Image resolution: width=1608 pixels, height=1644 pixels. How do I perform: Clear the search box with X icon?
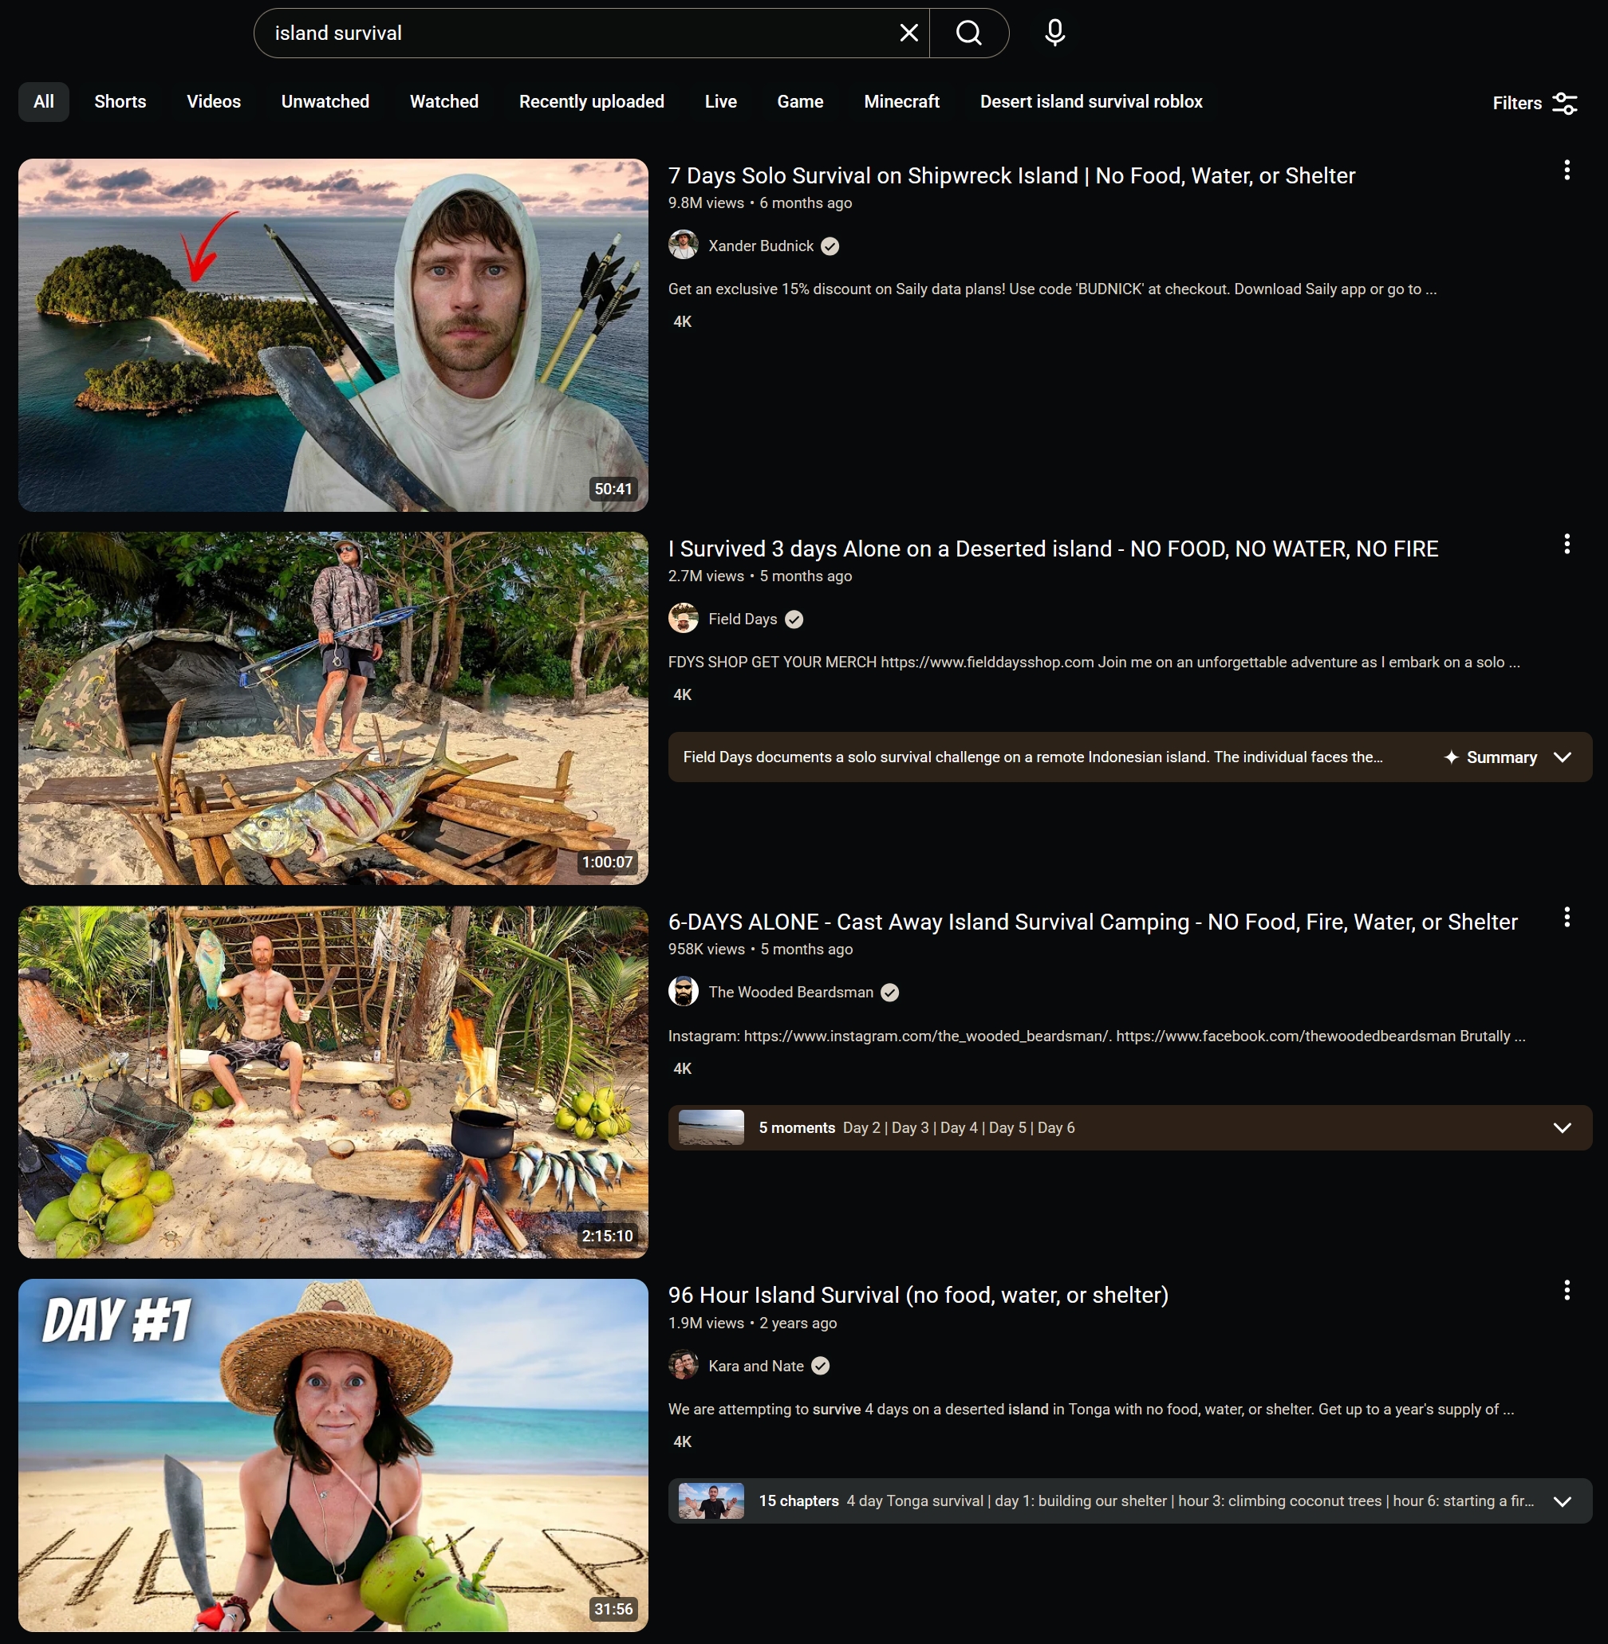[908, 33]
